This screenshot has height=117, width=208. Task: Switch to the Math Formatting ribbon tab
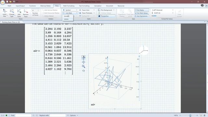point(69,6)
